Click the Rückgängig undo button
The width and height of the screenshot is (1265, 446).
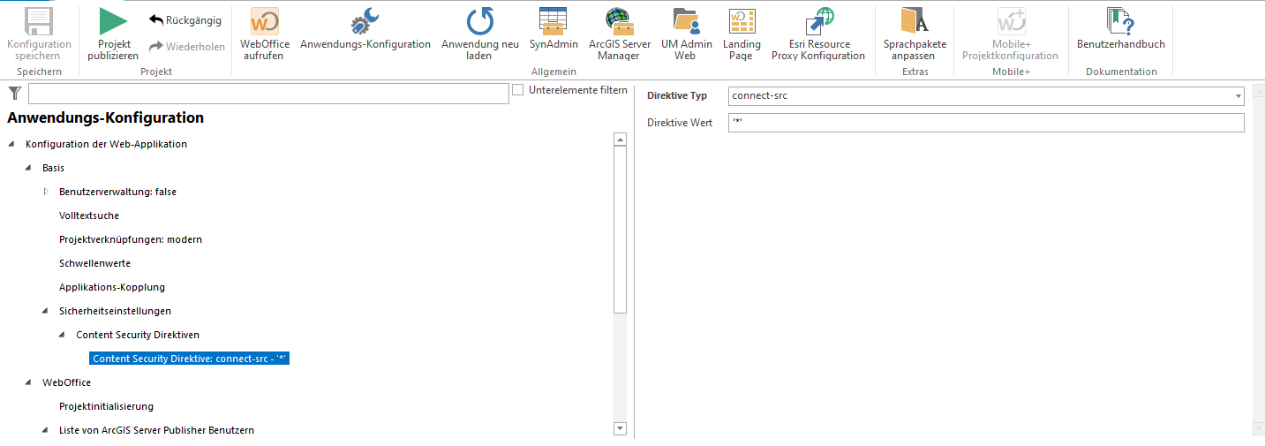click(185, 20)
